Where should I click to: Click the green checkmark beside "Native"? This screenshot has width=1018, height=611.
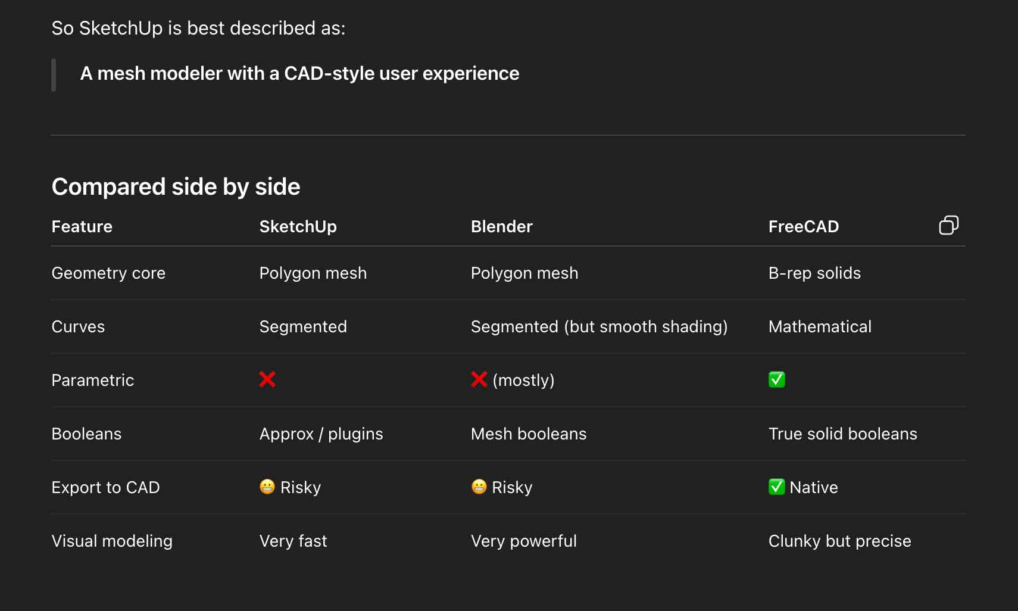[776, 487]
